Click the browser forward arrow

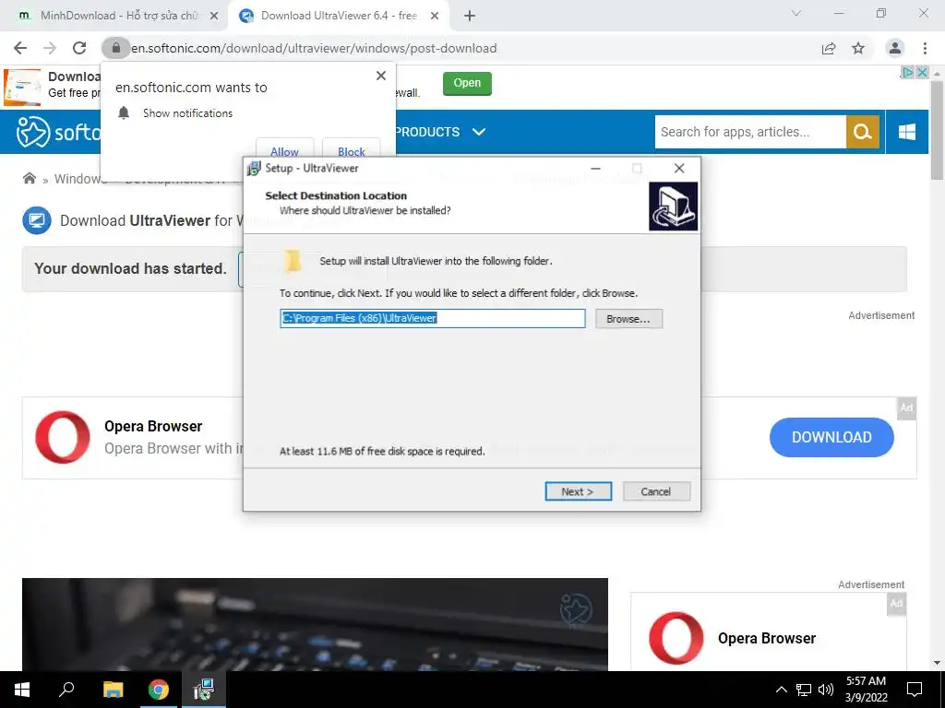tap(50, 48)
